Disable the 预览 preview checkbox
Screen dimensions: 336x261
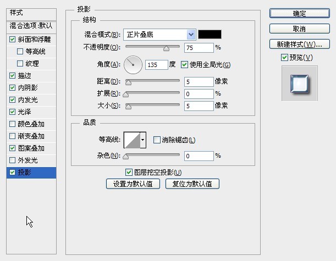coord(284,58)
